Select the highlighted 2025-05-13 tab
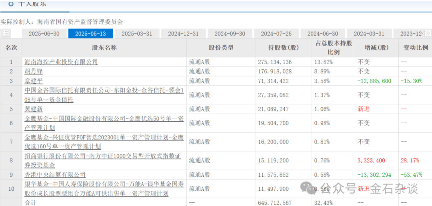The image size is (432, 206). (x=90, y=34)
